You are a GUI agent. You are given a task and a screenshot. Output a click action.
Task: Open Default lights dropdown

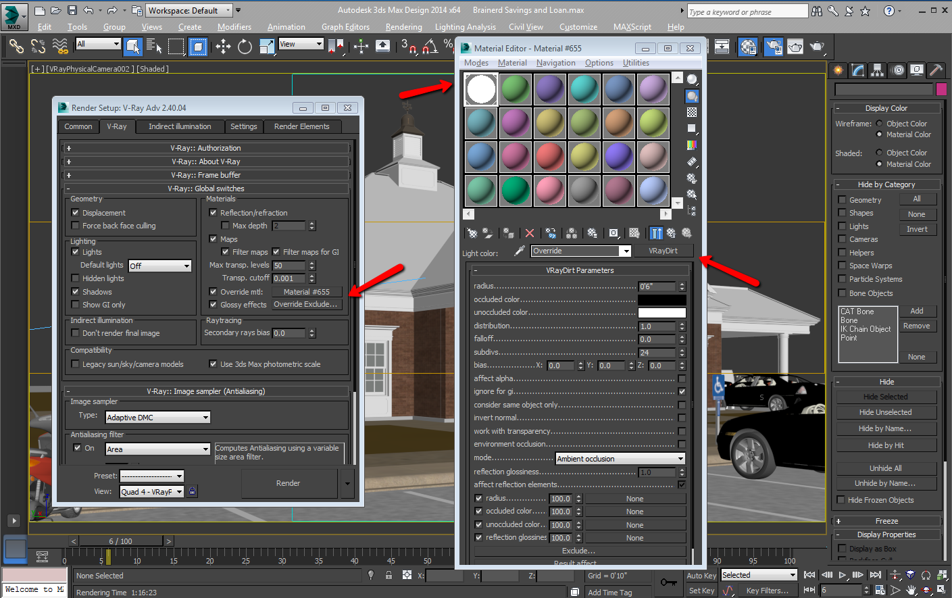click(x=160, y=266)
